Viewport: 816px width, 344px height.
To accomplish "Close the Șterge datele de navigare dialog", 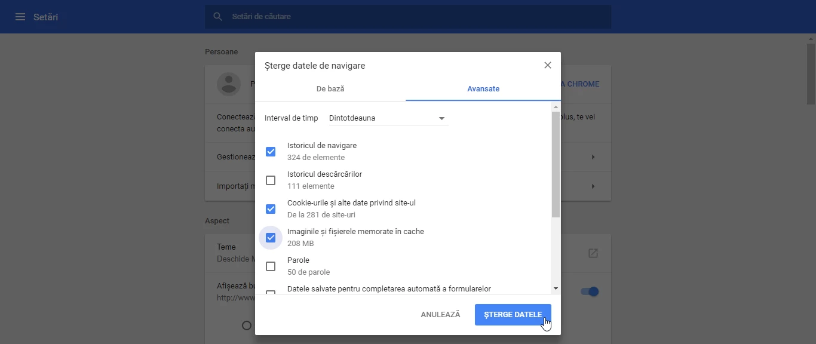I will pyautogui.click(x=547, y=65).
